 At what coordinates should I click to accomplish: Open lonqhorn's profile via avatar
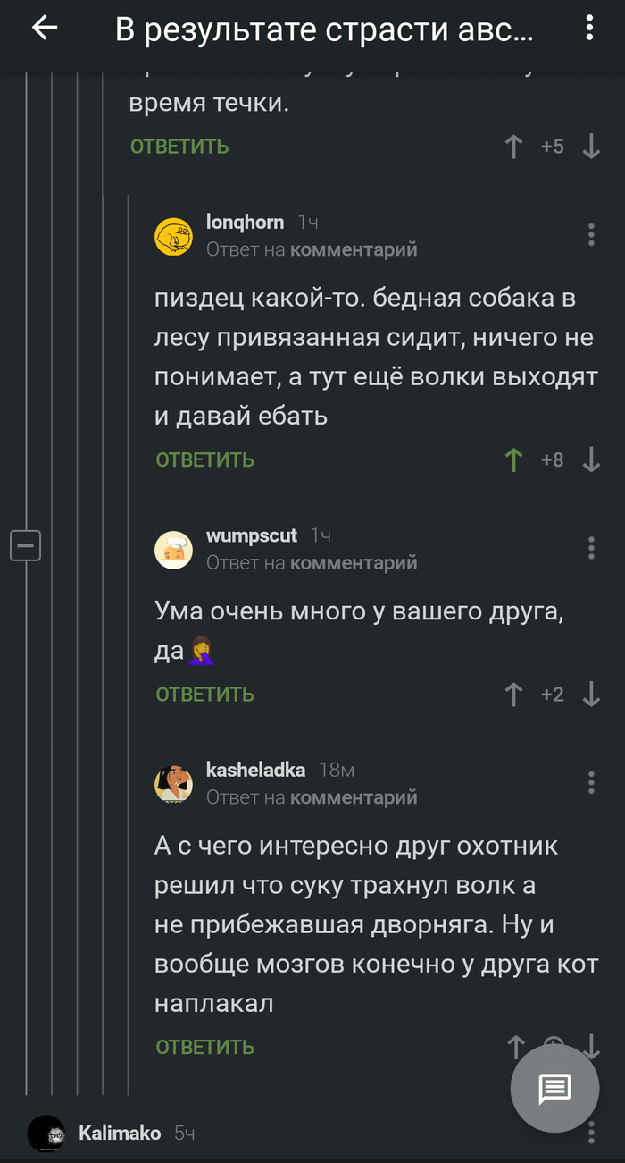[173, 236]
